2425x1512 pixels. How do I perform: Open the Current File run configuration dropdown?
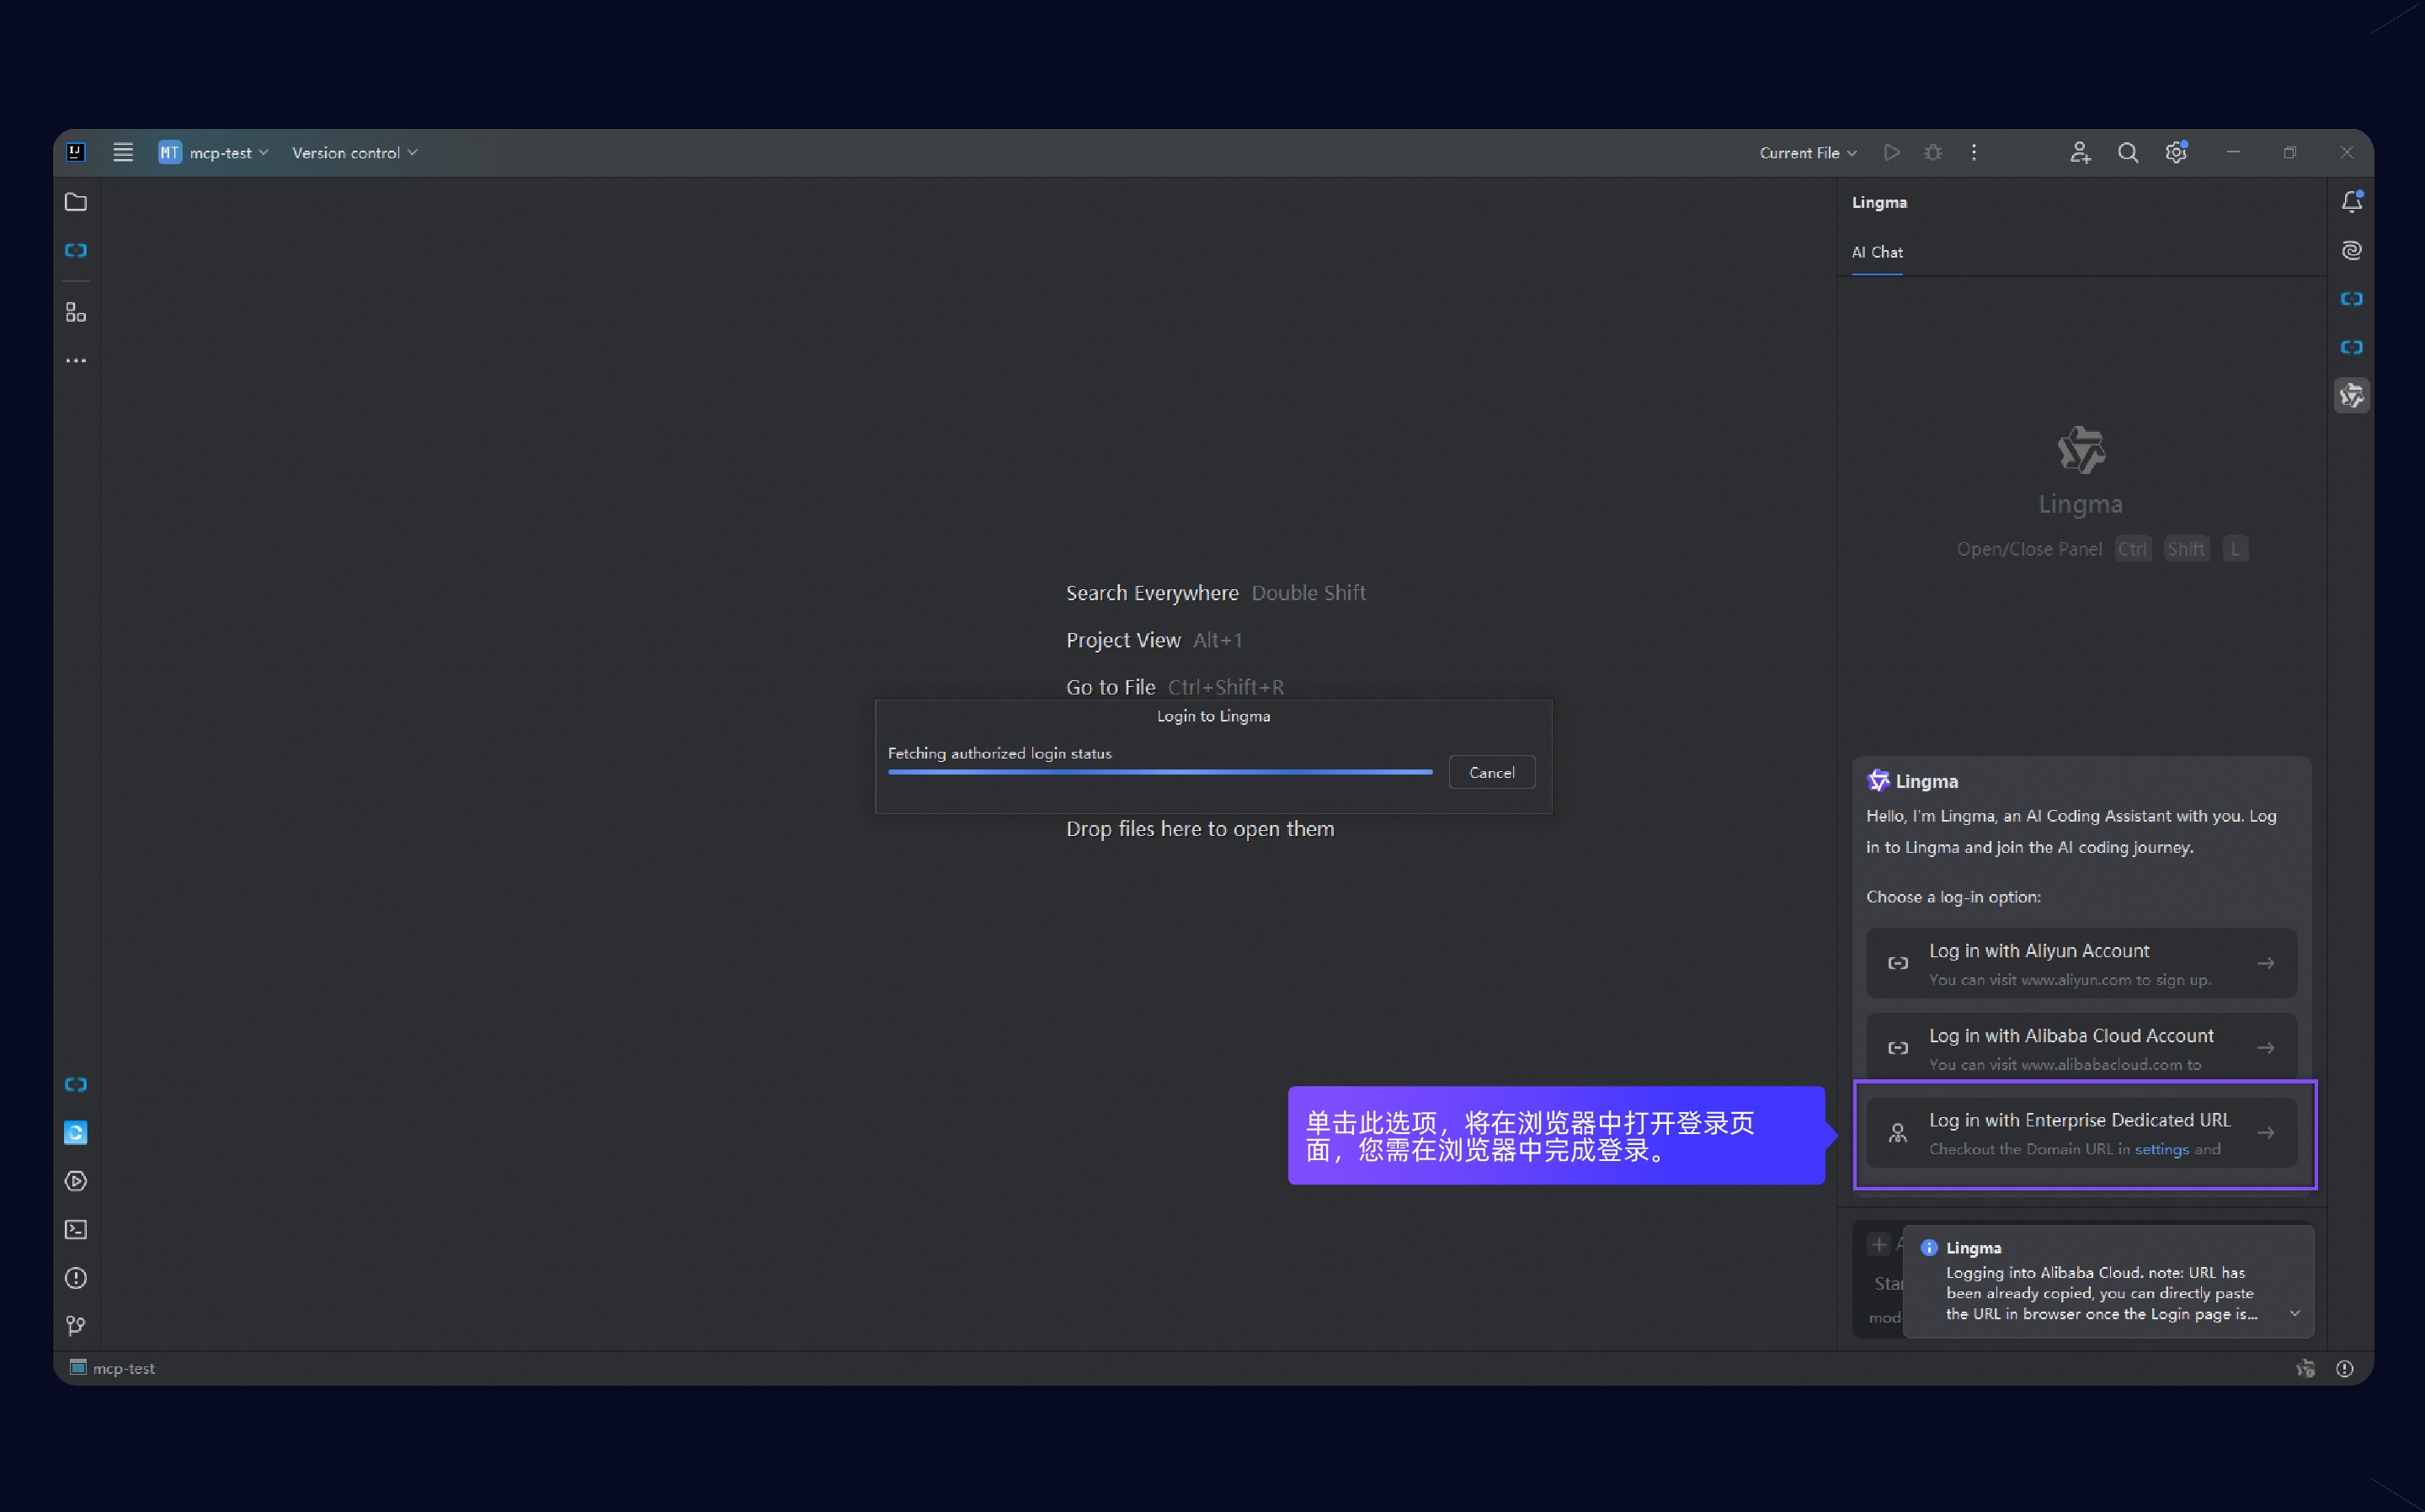[1808, 152]
